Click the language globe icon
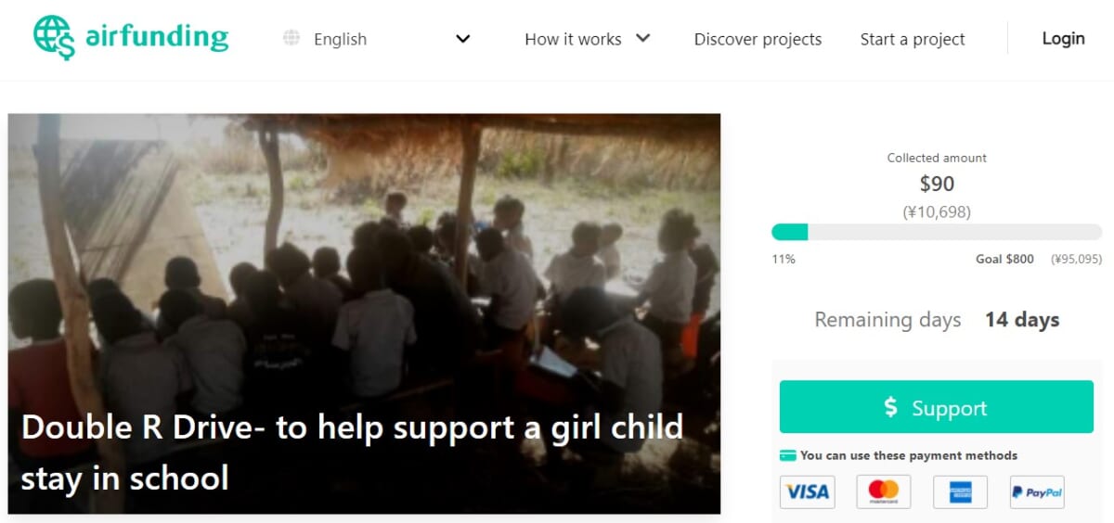 tap(291, 38)
